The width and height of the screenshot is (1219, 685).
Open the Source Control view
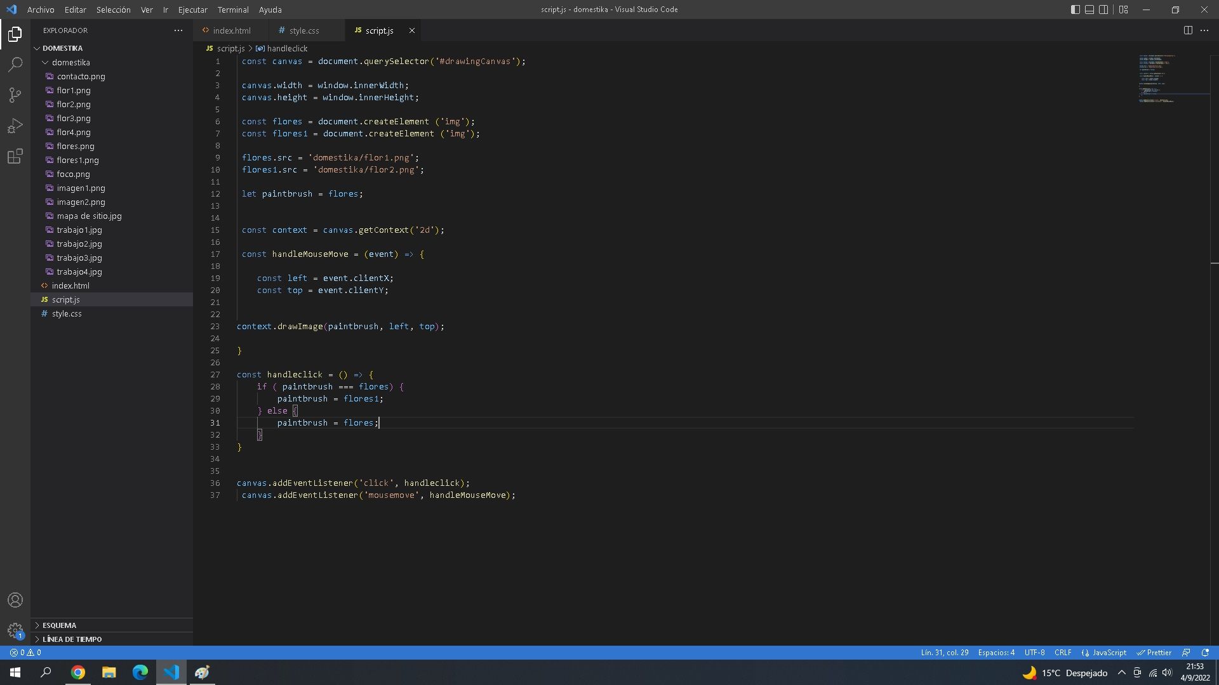(15, 95)
